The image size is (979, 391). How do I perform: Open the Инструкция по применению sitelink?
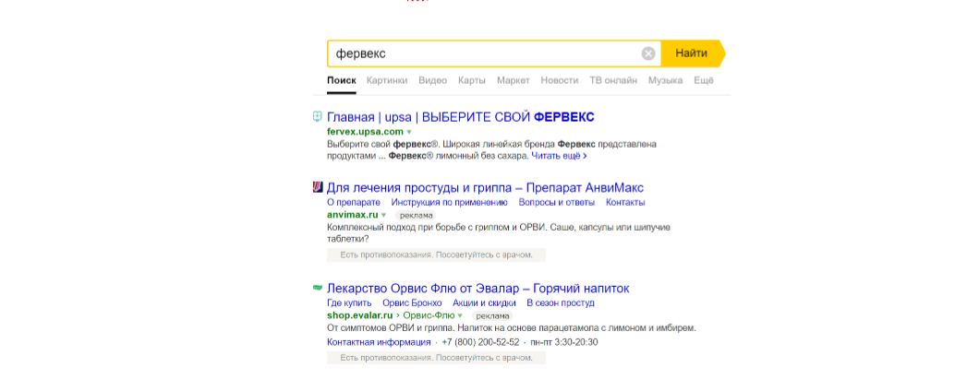point(450,203)
